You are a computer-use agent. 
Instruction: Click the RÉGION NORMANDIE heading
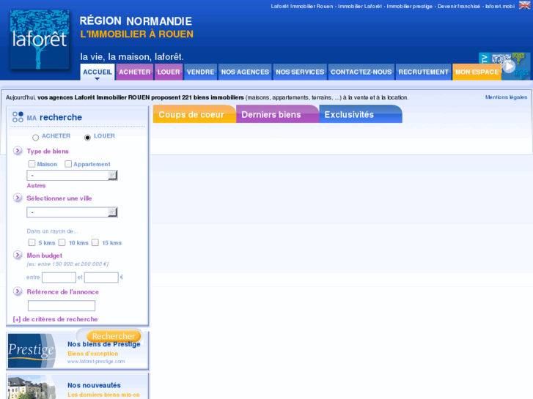pyautogui.click(x=136, y=21)
